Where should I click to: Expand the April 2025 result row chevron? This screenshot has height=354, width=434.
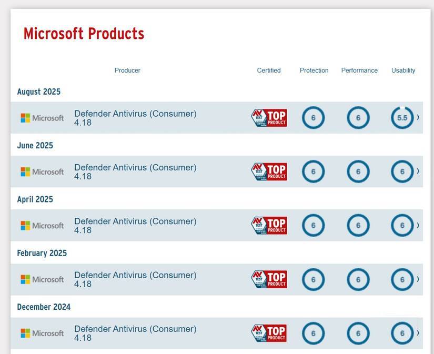click(417, 225)
